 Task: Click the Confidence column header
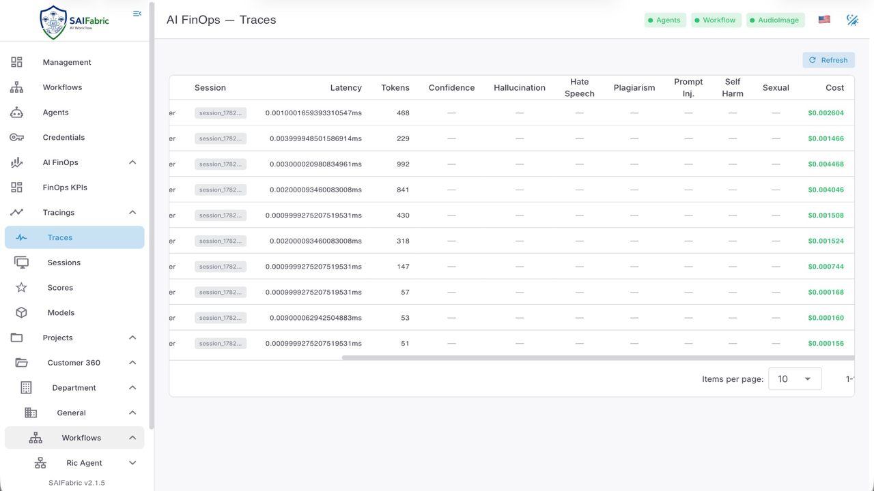451,88
